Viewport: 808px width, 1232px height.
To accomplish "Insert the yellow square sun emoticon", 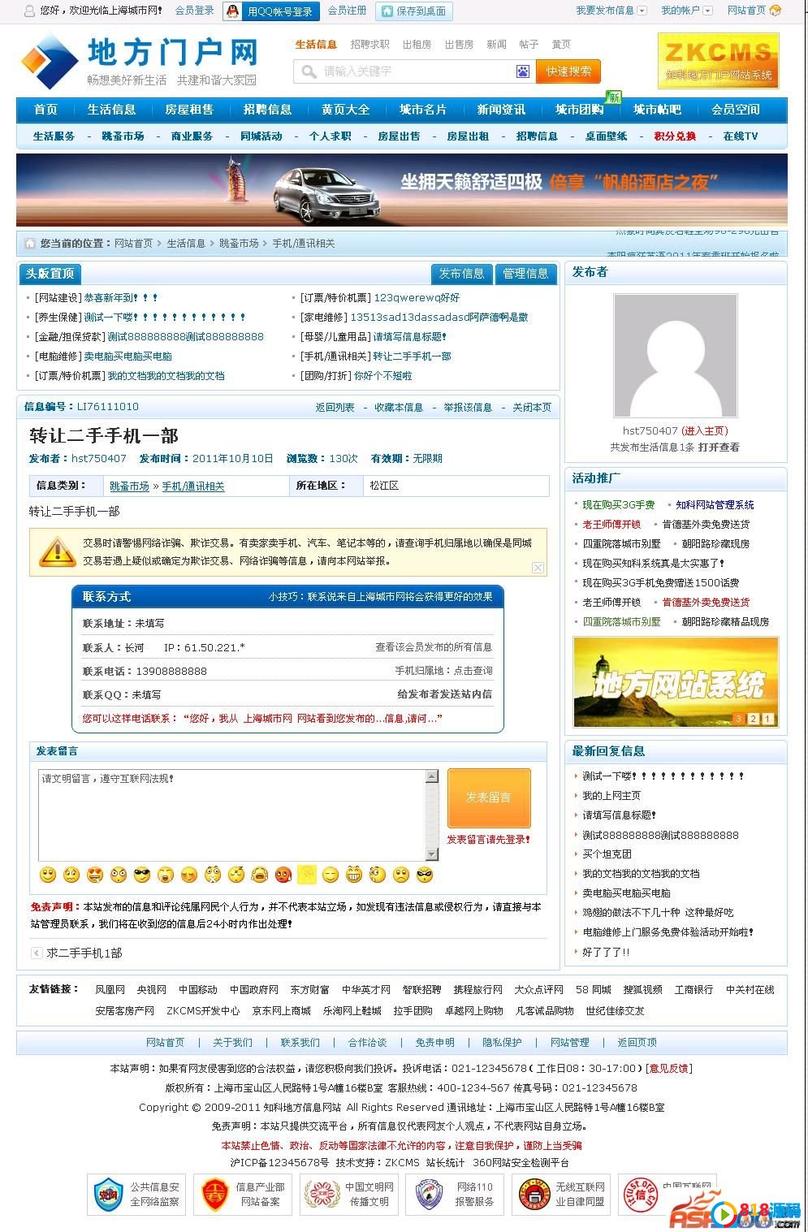I will pyautogui.click(x=307, y=875).
